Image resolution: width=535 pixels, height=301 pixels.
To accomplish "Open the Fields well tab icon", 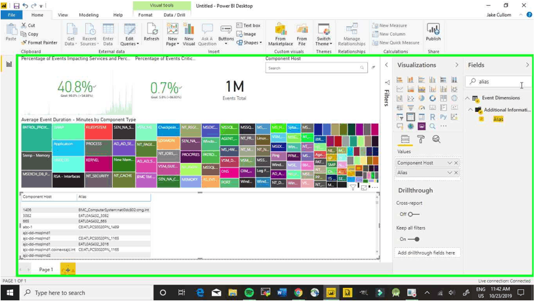I will 405,139.
